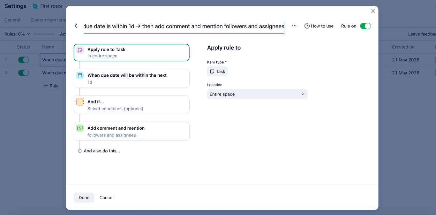Click the back arrow to exit rule editor
Viewport: 436px width, 215px height.
tap(76, 26)
